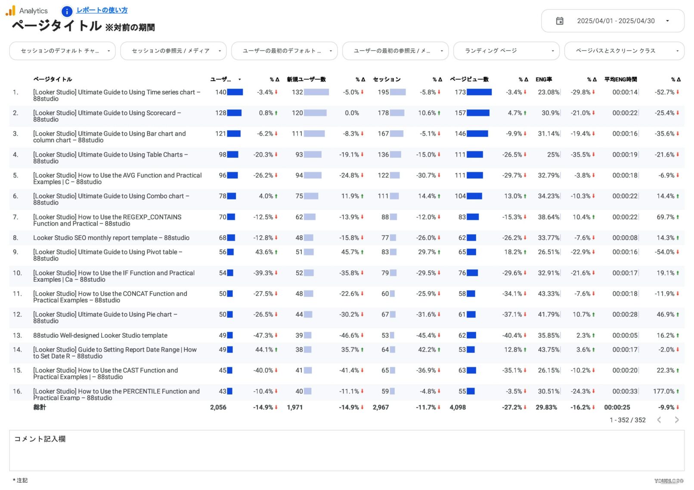Screen dimensions: 694x490
Task: Select the Looker Studio SEO monthly report template row
Action: [x=111, y=238]
